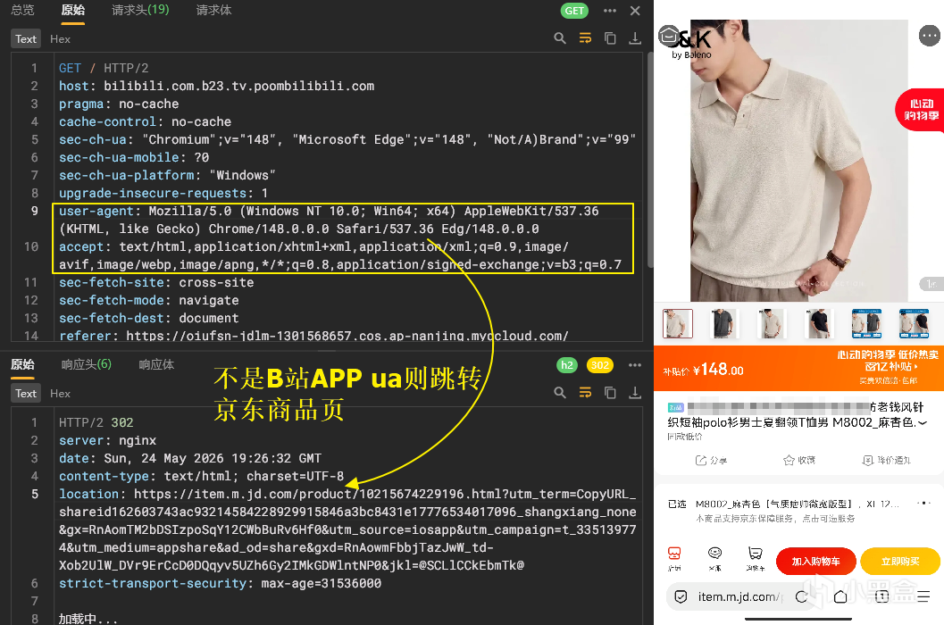Open the 总览 tab in request panel
944x625 pixels.
(23, 10)
